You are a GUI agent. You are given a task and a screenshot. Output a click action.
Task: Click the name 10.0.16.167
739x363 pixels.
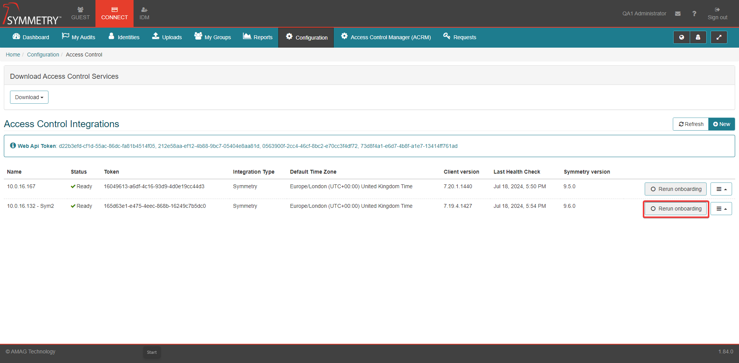click(21, 186)
